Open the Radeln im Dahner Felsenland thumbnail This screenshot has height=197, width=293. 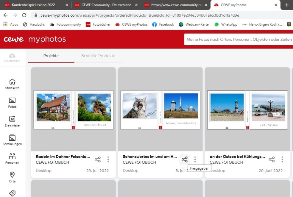[x=74, y=110]
